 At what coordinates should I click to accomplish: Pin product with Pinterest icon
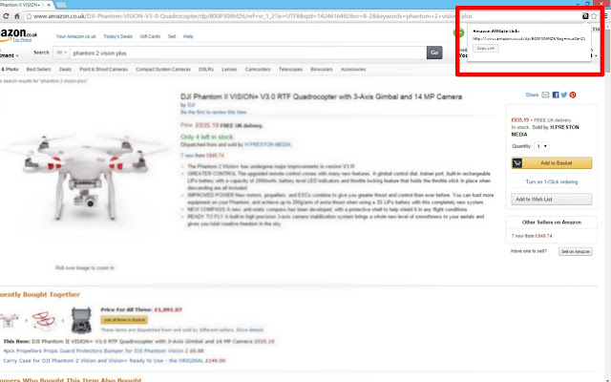tap(573, 95)
